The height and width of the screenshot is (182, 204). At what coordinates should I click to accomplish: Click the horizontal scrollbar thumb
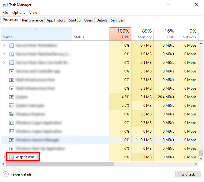tap(60, 164)
